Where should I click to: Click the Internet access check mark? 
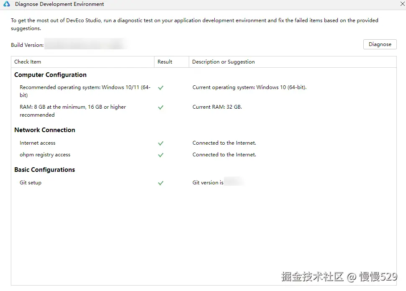click(161, 143)
